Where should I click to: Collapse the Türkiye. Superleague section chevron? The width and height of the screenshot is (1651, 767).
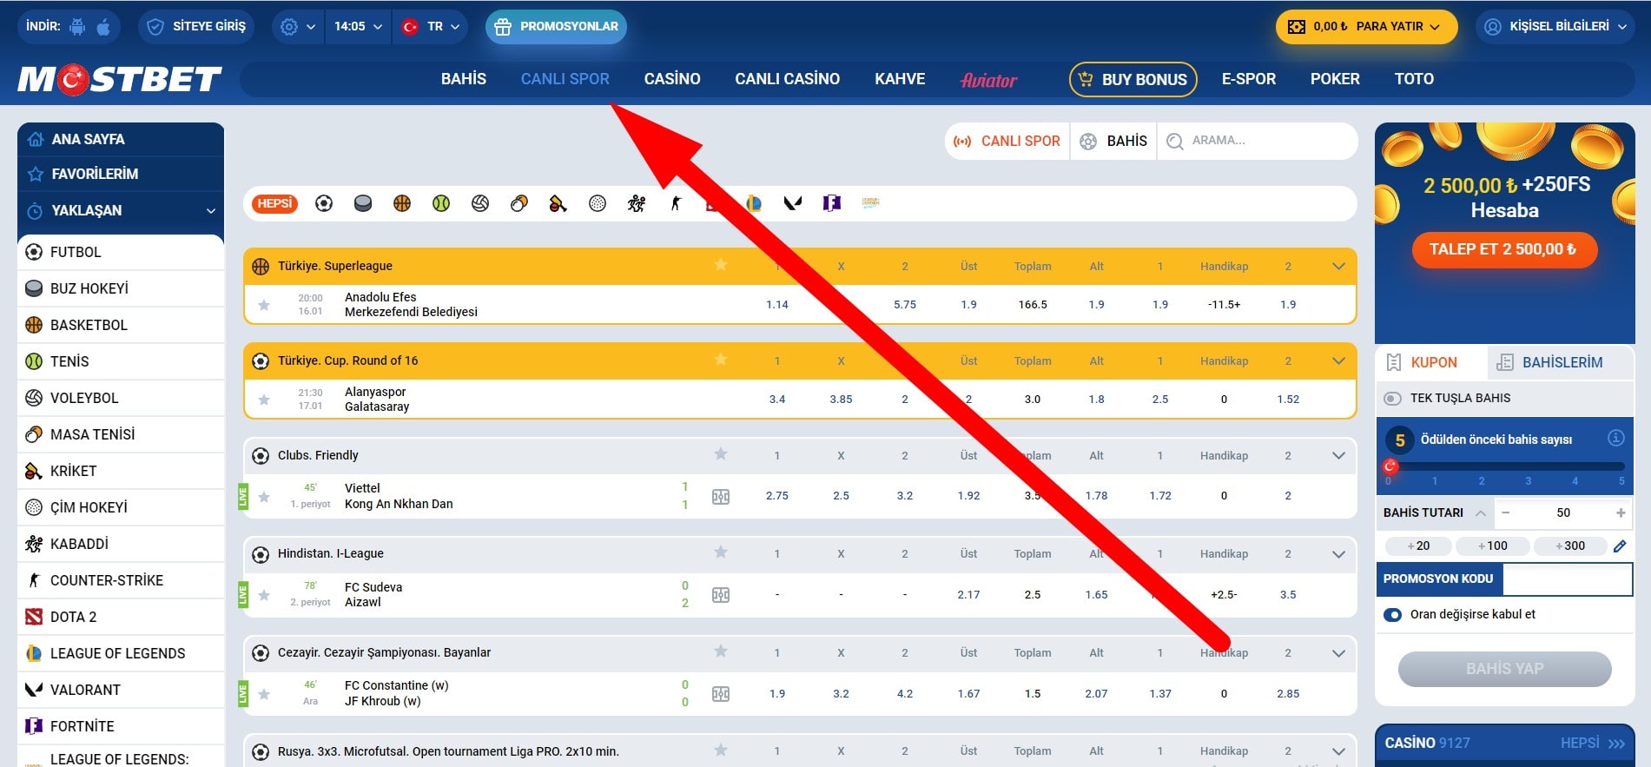click(1338, 266)
